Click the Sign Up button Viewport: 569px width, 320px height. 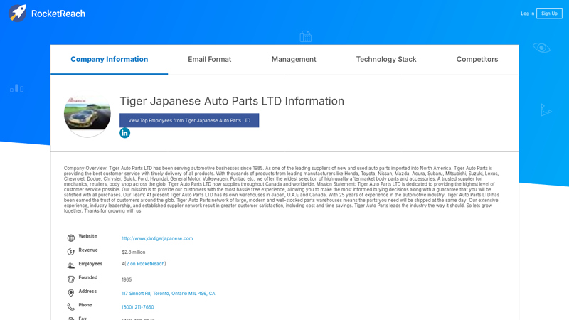tap(549, 14)
